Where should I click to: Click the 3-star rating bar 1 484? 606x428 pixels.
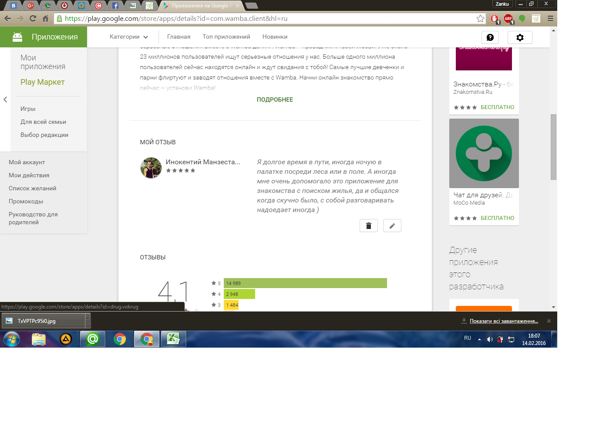pos(231,305)
